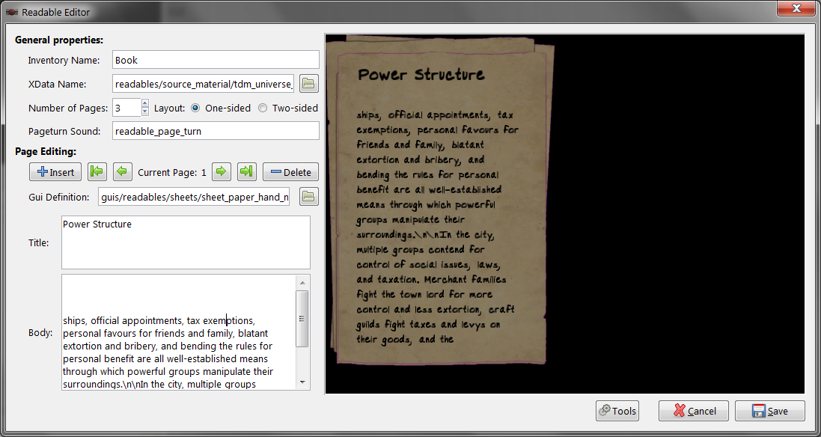Browse for Gui Definition with folder icon

point(309,197)
